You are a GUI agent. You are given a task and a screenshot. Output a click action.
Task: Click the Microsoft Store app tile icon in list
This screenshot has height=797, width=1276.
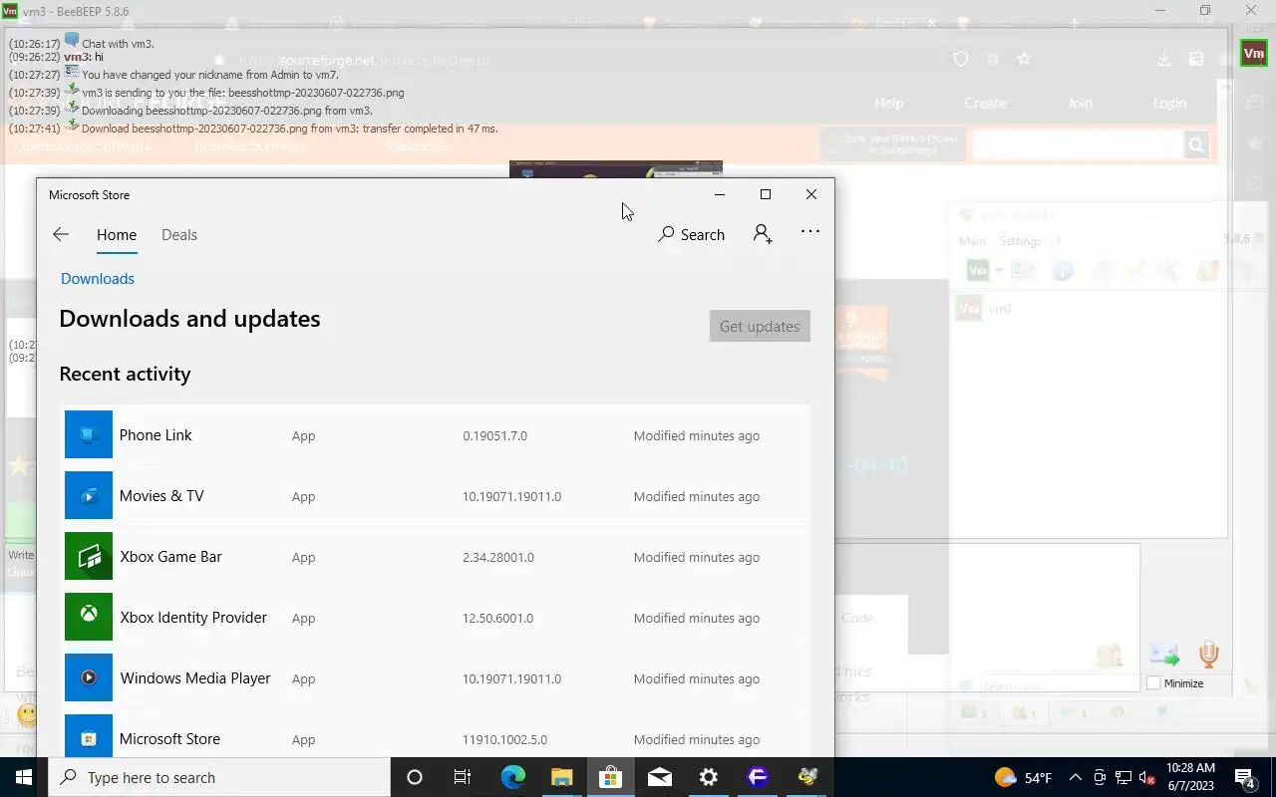click(x=89, y=736)
